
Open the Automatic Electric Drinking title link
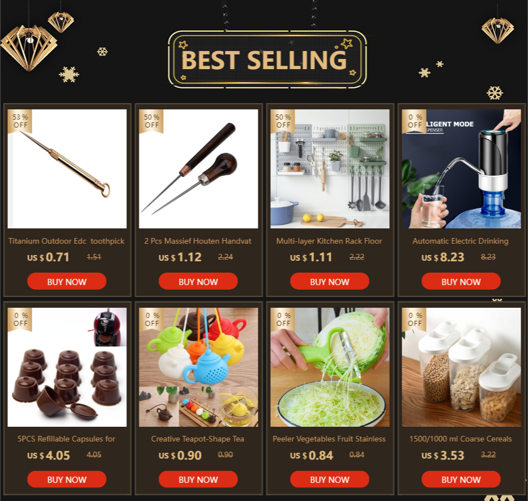(x=461, y=241)
